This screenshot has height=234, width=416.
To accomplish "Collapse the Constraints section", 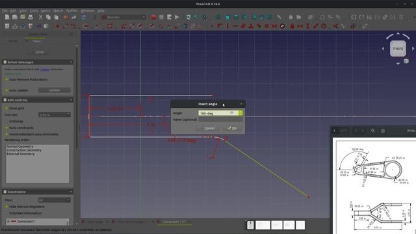I will pos(71,192).
